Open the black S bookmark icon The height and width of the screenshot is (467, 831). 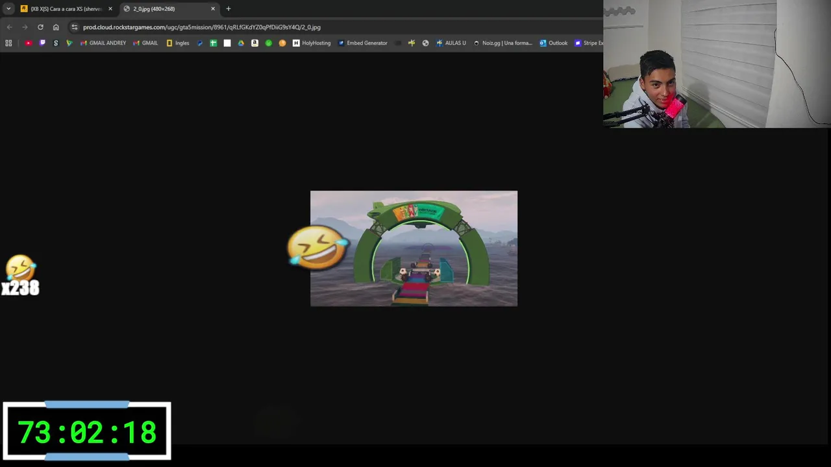[x=56, y=43]
